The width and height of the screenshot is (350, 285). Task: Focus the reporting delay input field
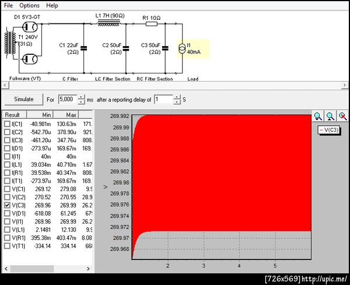[x=163, y=99]
